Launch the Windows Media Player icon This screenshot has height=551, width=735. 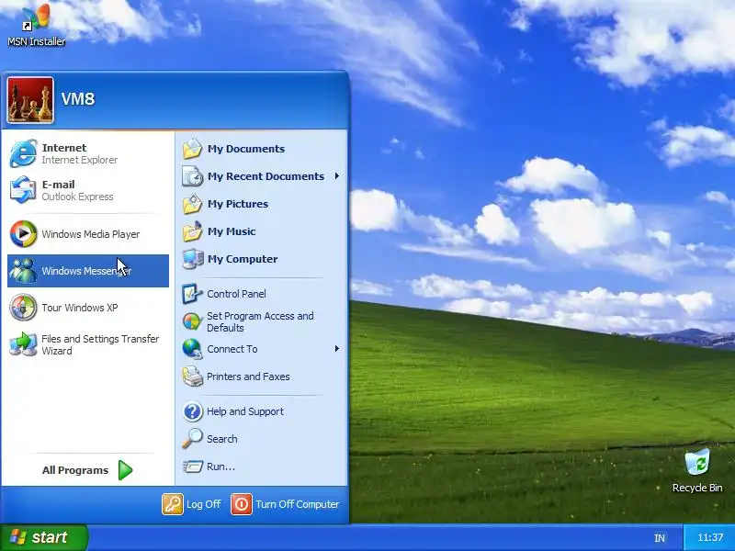[x=23, y=233]
